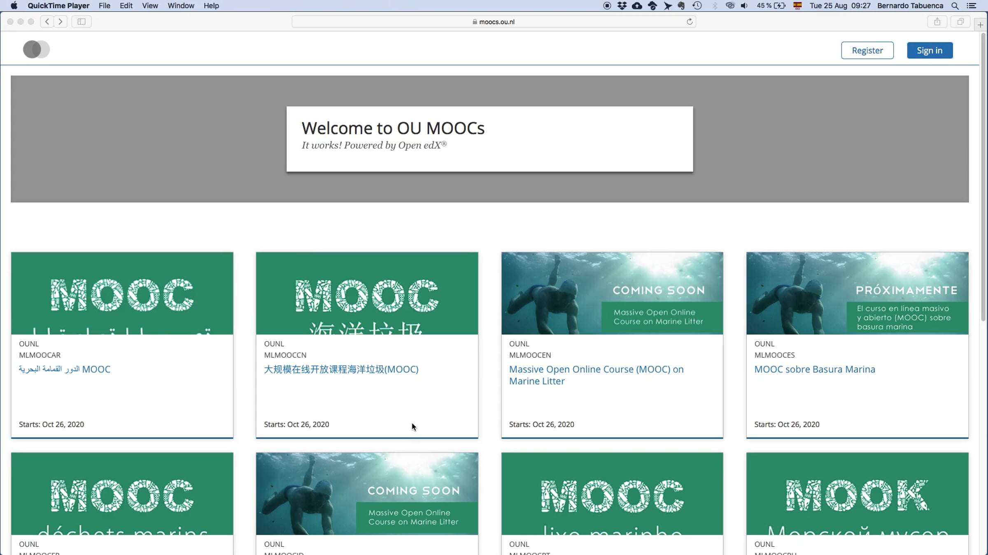Click the cloud upload menu bar icon

(x=637, y=6)
